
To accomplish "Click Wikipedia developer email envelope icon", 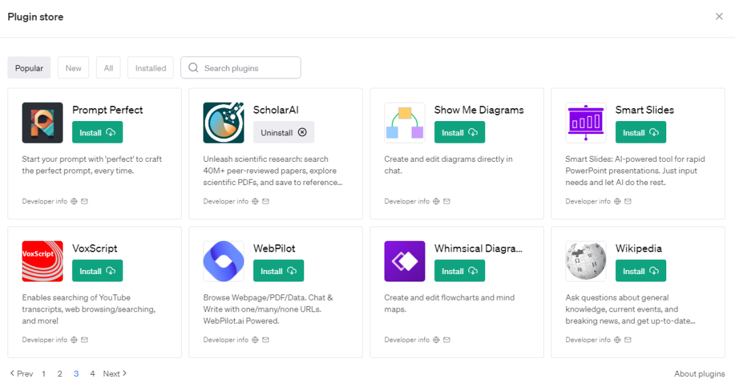I will click(628, 340).
